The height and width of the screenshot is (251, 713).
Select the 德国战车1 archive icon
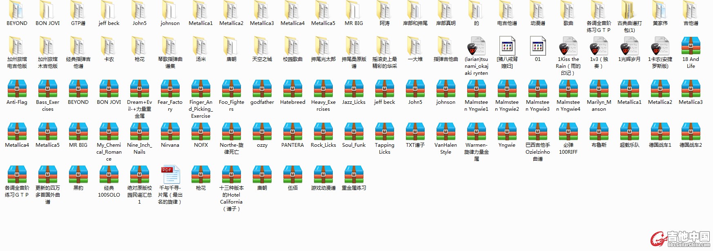click(660, 132)
